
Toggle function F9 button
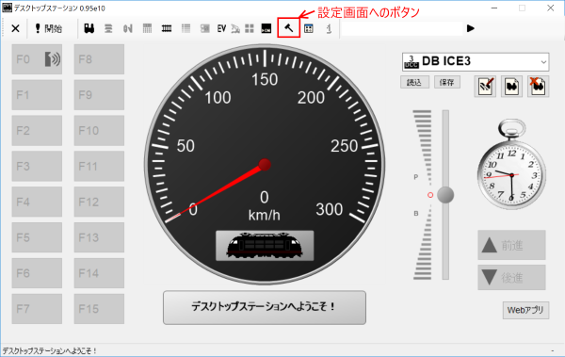point(99,95)
